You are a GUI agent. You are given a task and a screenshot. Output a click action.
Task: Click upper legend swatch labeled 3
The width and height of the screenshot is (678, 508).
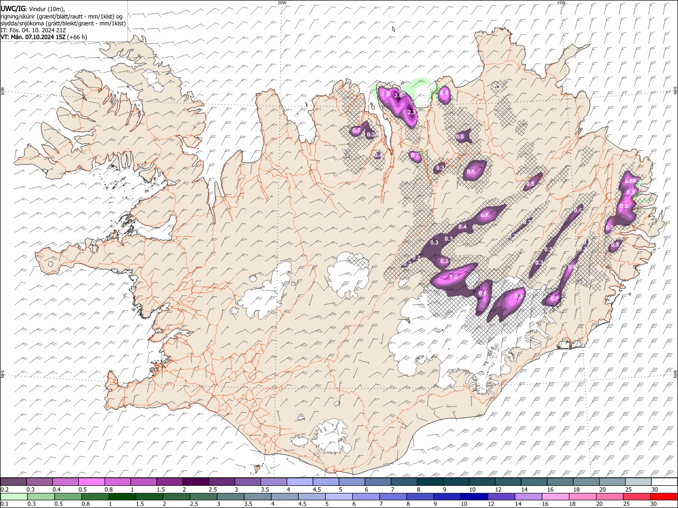[247, 482]
